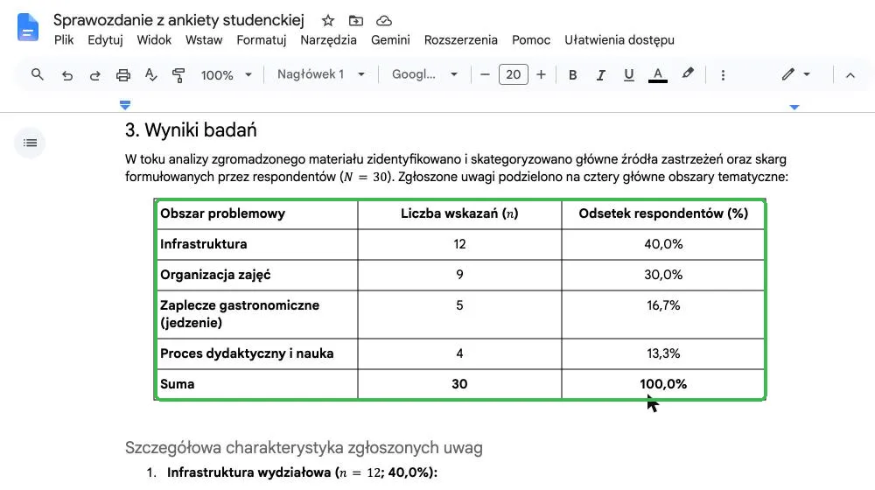Click the cell with value 16,7%
This screenshot has height=490, width=875.
pyautogui.click(x=663, y=314)
